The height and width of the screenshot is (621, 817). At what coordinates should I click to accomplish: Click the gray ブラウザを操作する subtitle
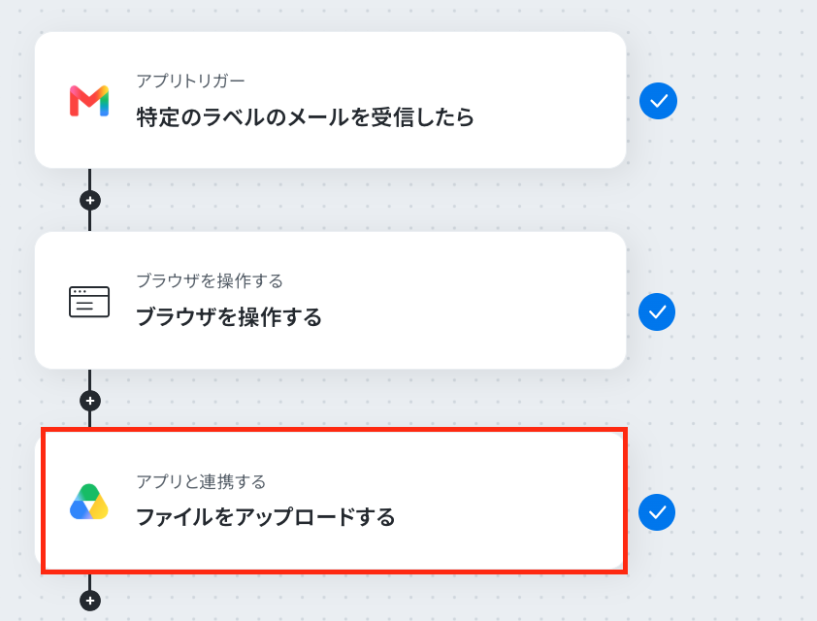tap(210, 280)
